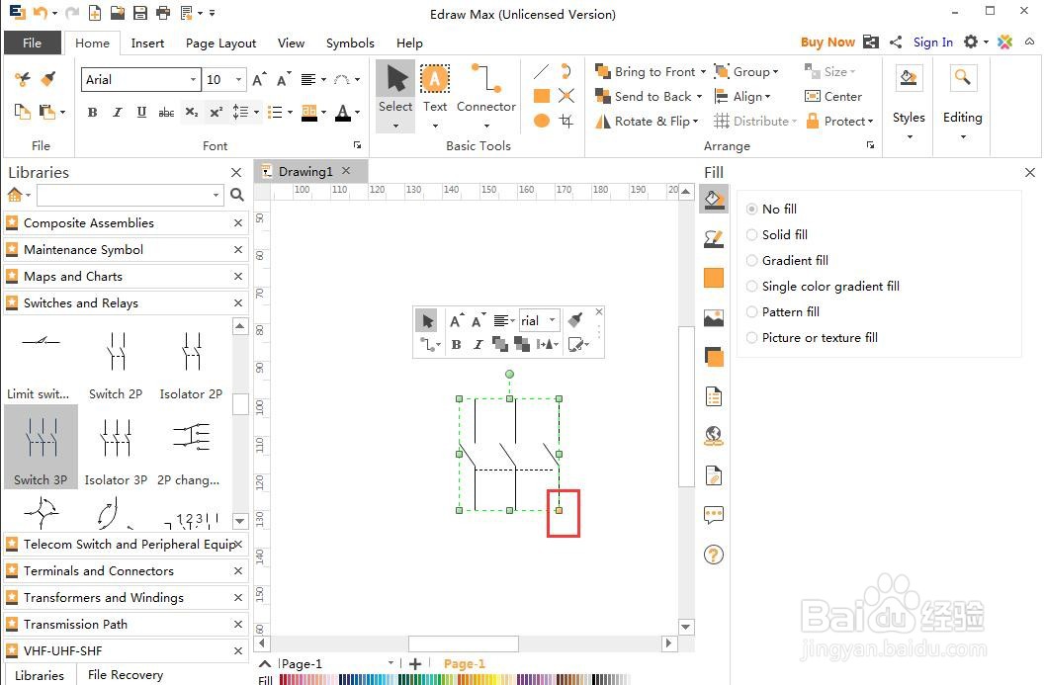Apply Strikethrough formatting
The image size is (1044, 685).
166,112
